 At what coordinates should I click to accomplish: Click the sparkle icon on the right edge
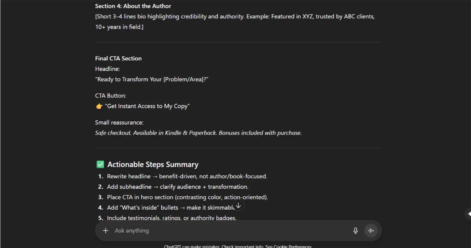tap(468, 214)
